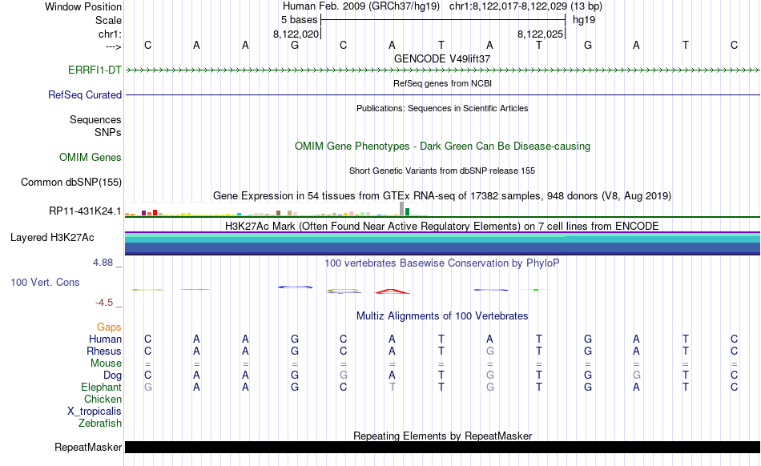Click the Sequences track label
Viewport: 761px width, 466px height.
pyautogui.click(x=95, y=120)
